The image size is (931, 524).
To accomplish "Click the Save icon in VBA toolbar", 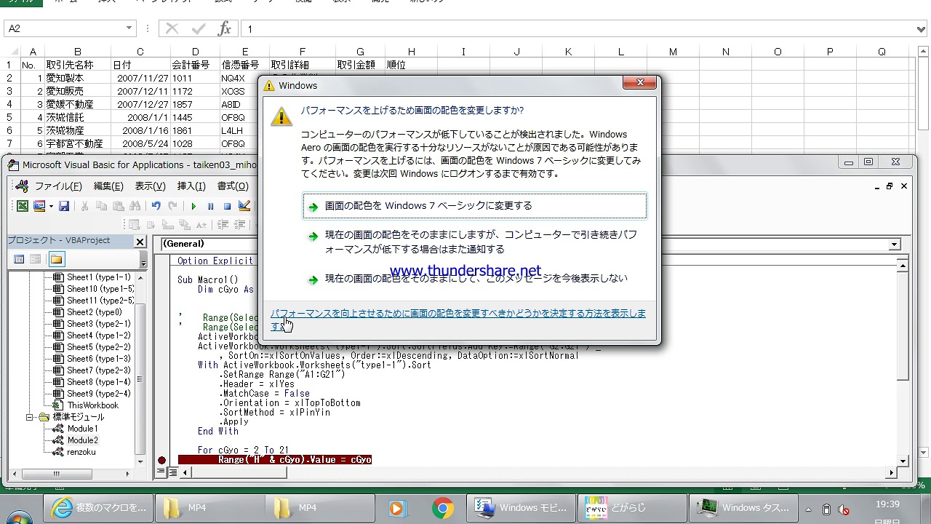I will [64, 206].
